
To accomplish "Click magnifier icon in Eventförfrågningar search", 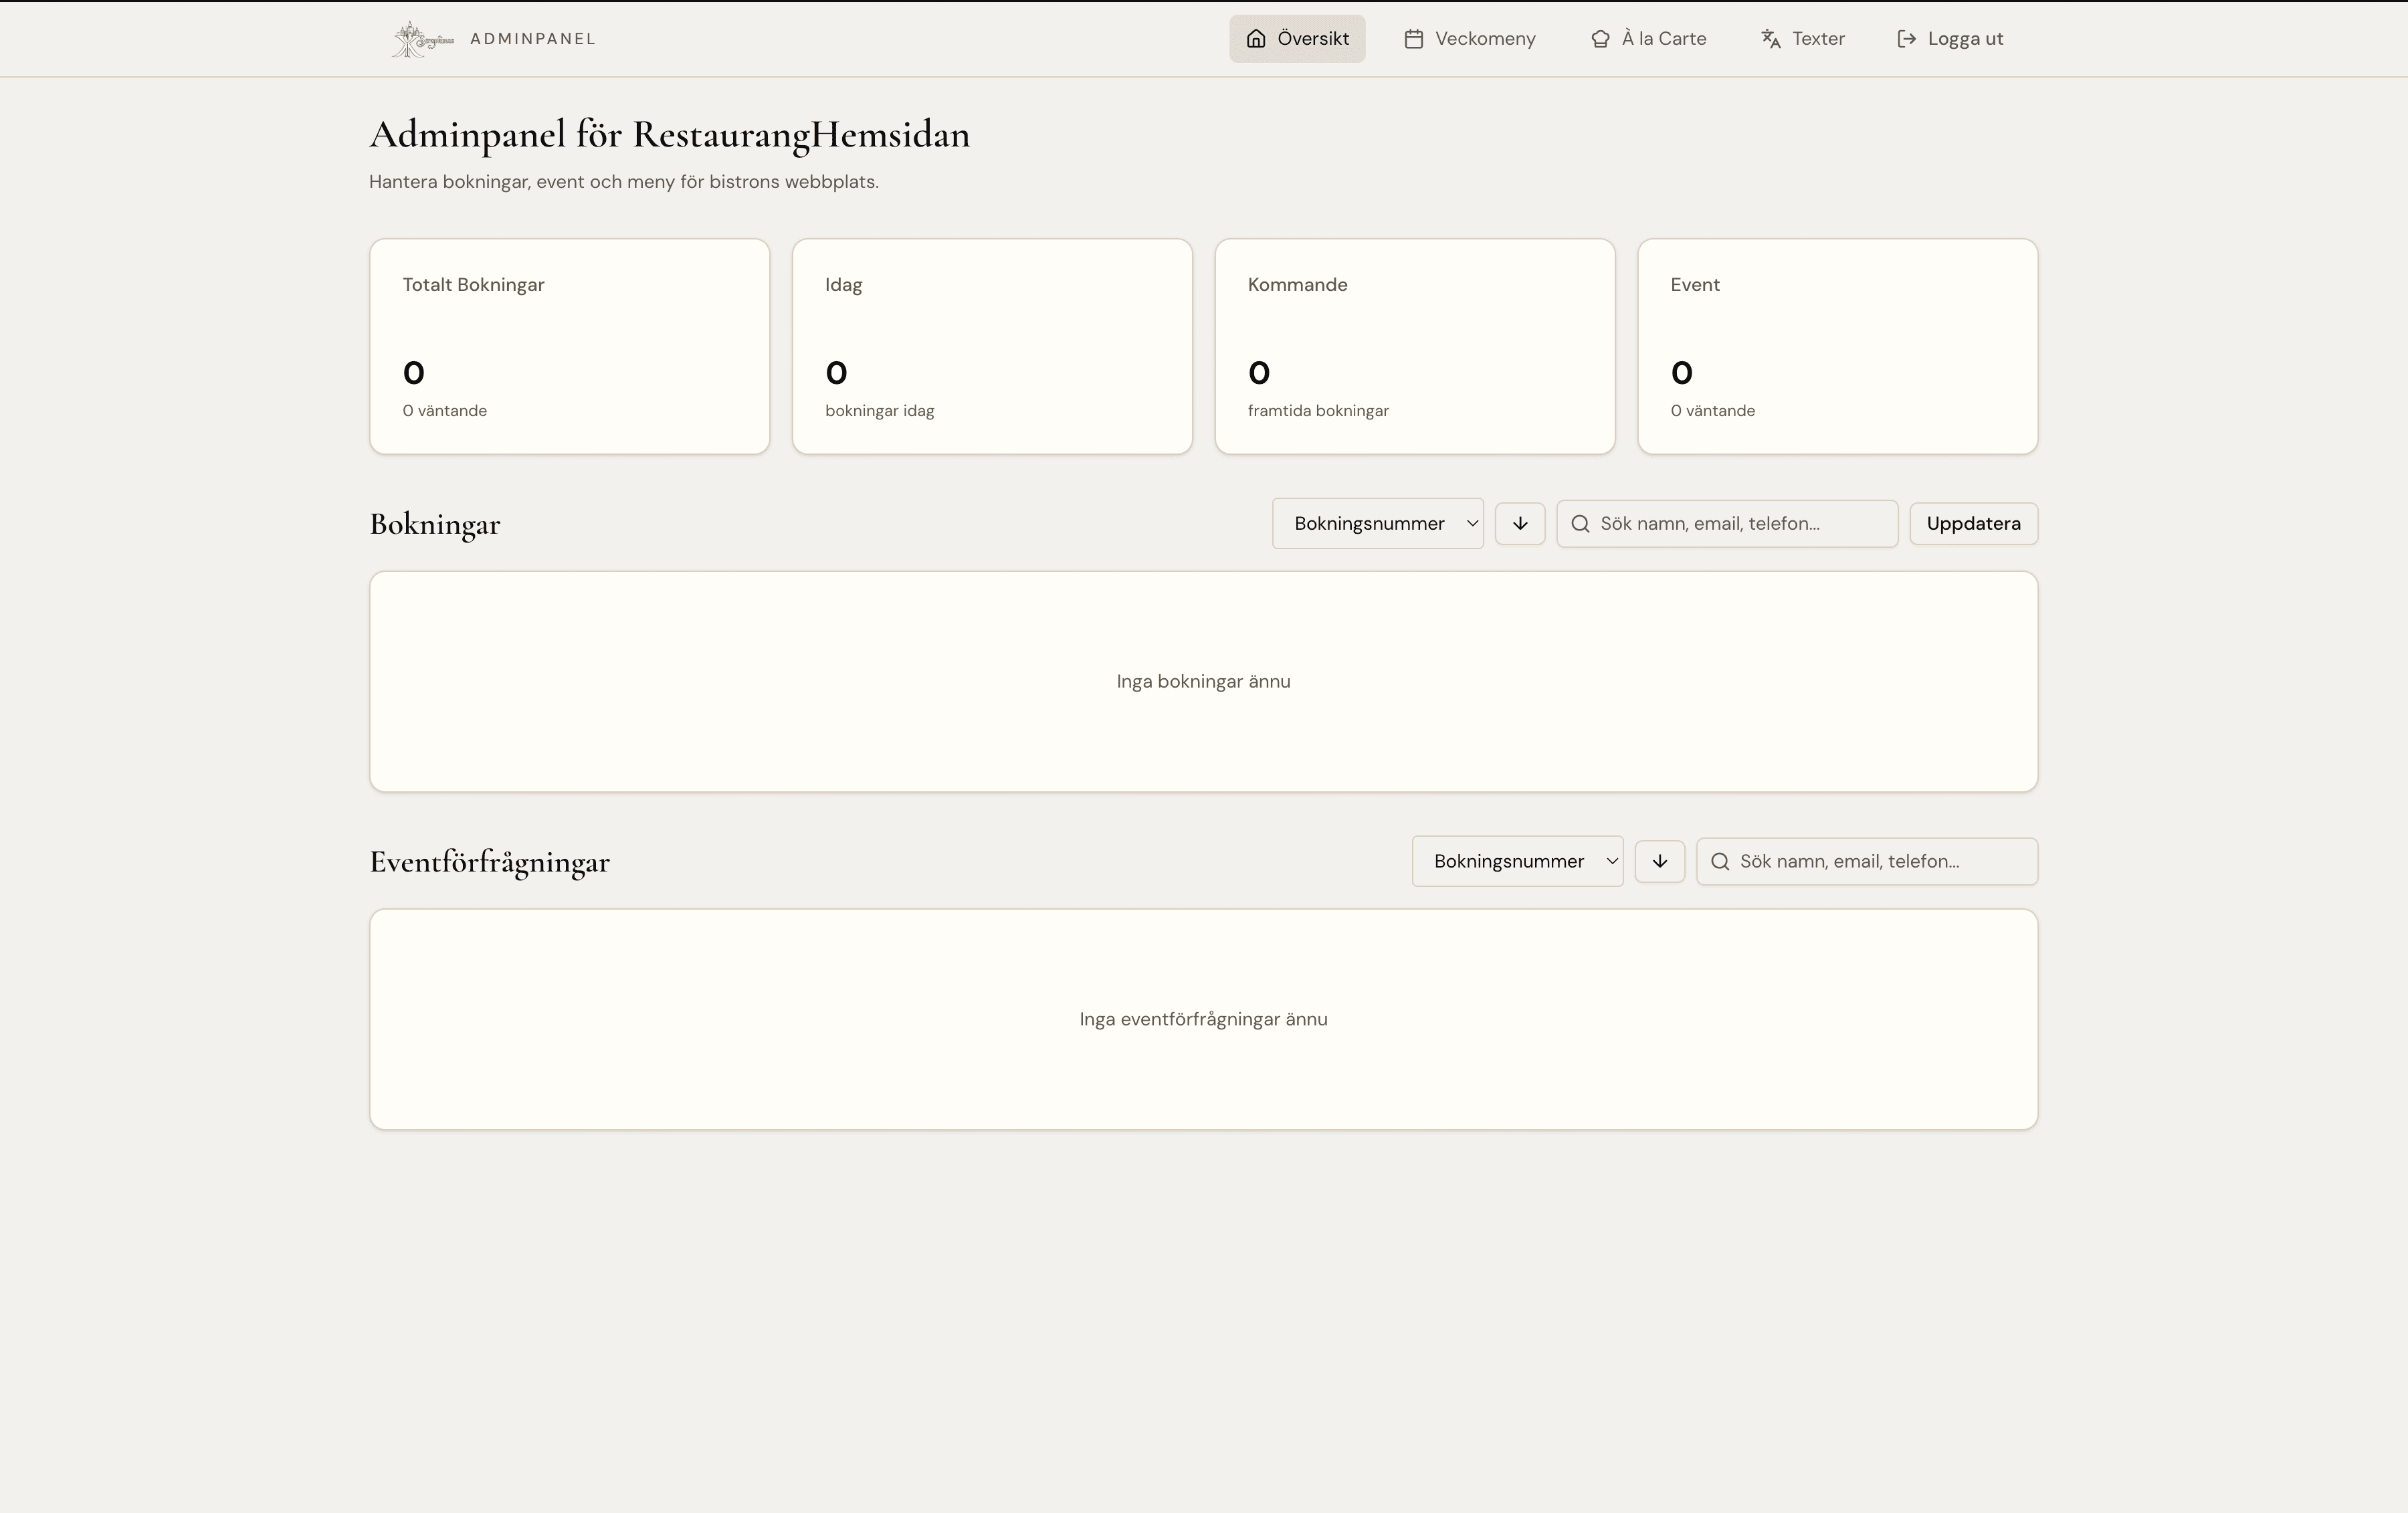I will point(1720,862).
